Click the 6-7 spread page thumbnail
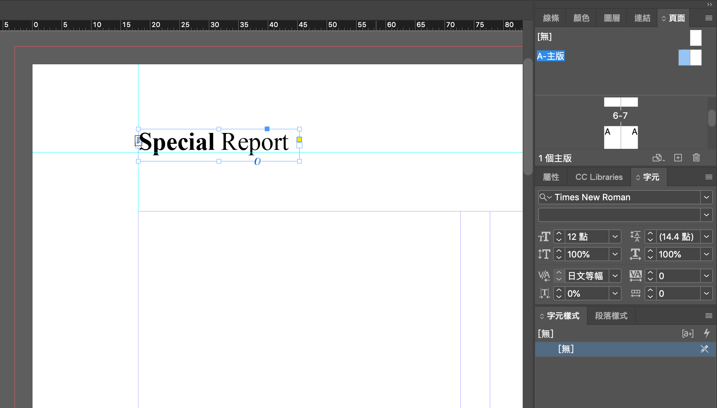This screenshot has width=717, height=408. tap(621, 102)
